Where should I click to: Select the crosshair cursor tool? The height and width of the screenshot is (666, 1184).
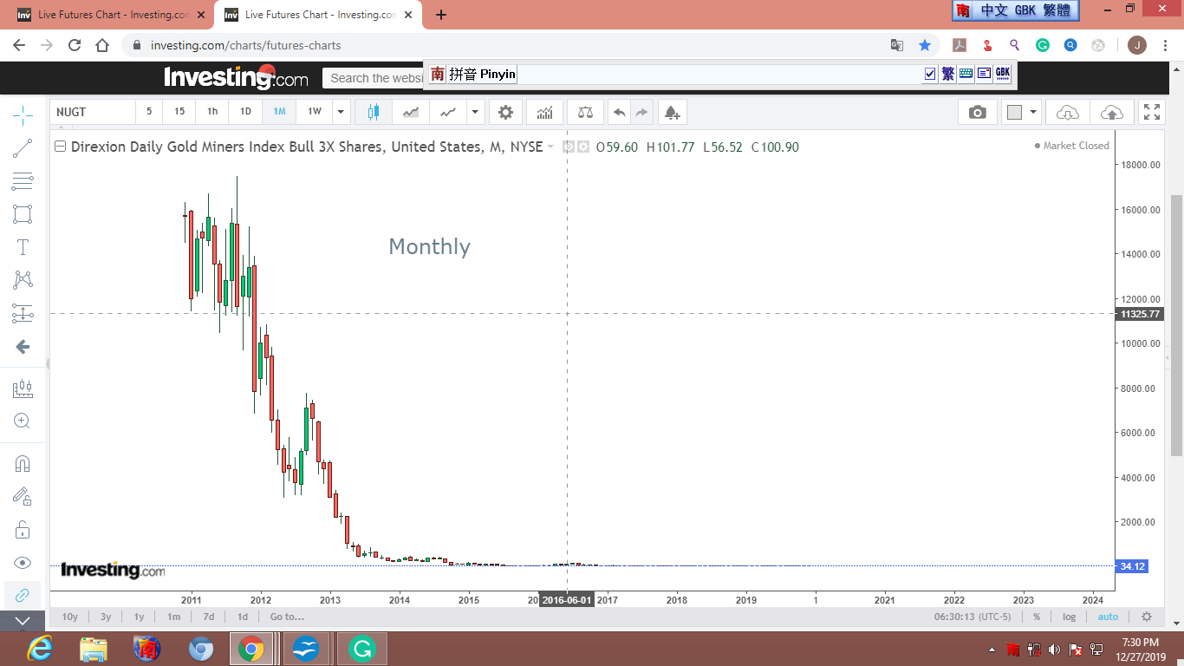point(23,114)
